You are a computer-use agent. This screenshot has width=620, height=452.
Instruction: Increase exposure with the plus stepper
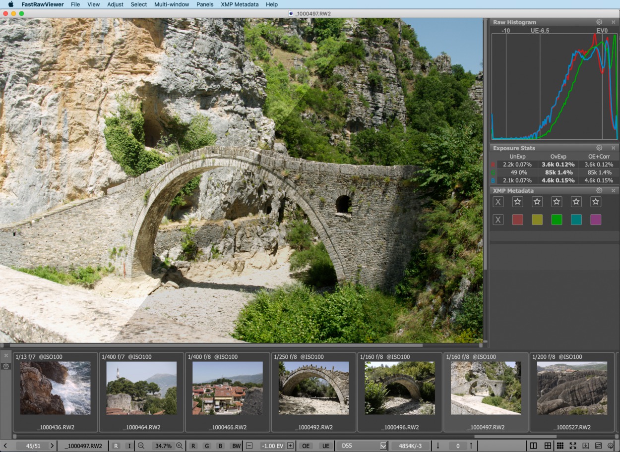click(x=290, y=446)
